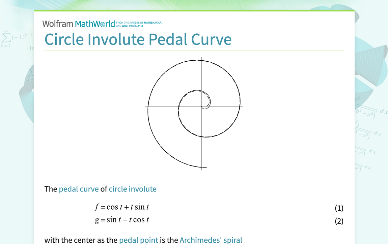388x244 pixels.
Task: Click the decorative integral formula in the right margin
Action: (368, 111)
